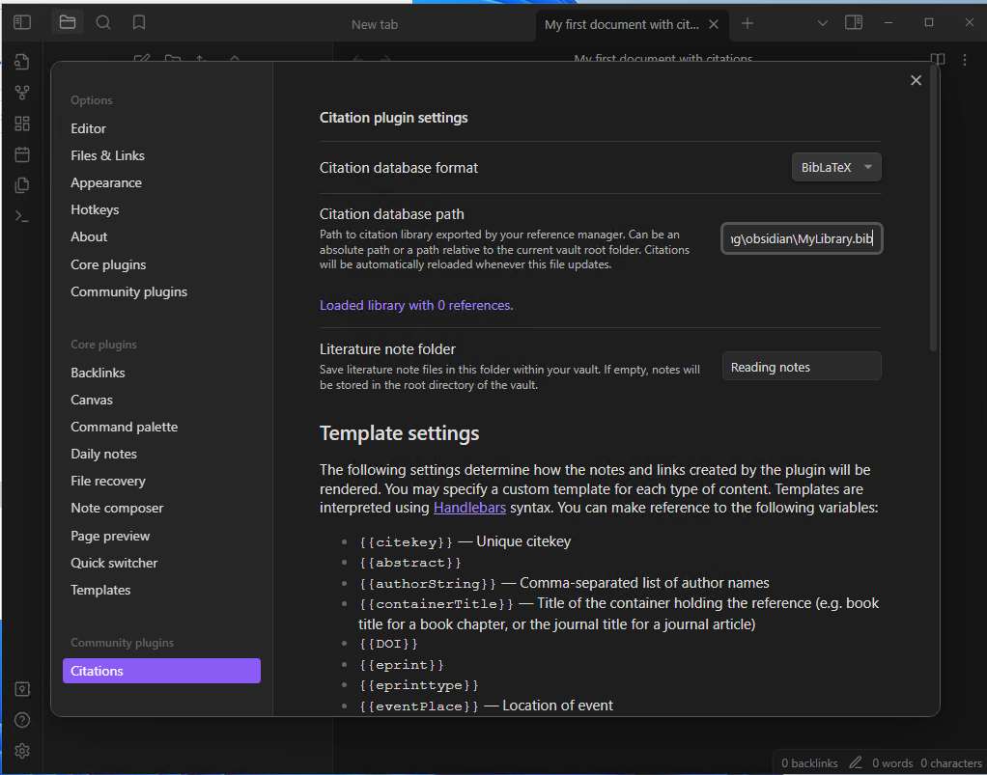
Task: Toggle the right sidebar icon
Action: coord(854,22)
